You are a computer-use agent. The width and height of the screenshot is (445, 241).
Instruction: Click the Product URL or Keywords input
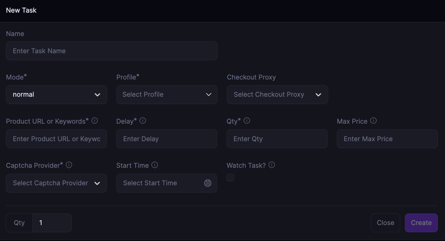pyautogui.click(x=56, y=139)
